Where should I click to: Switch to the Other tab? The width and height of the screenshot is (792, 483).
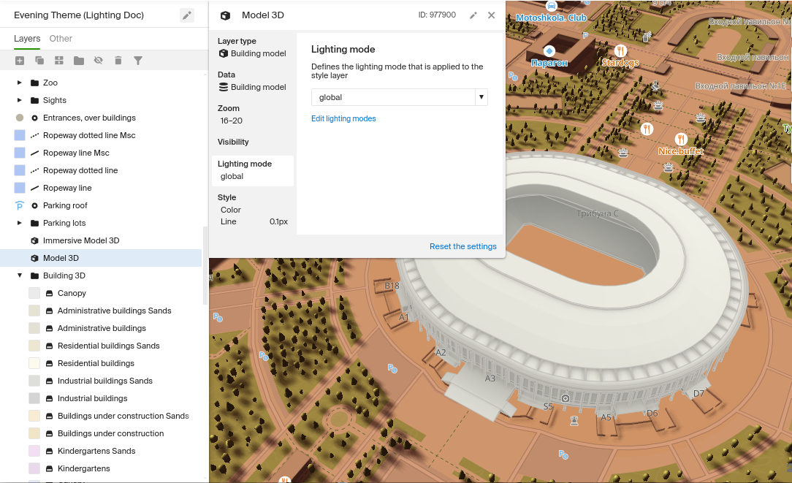(61, 39)
